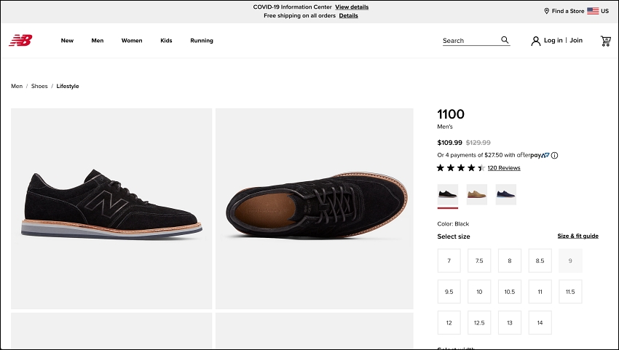The width and height of the screenshot is (619, 350).
Task: Click the 1100 product title
Action: (451, 114)
